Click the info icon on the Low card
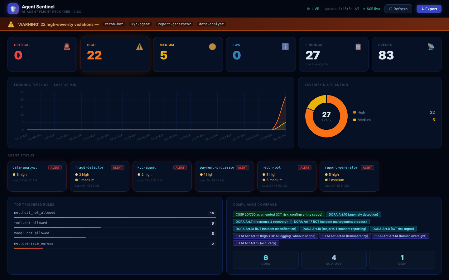Viewport: 449px width, 280px height. (285, 47)
